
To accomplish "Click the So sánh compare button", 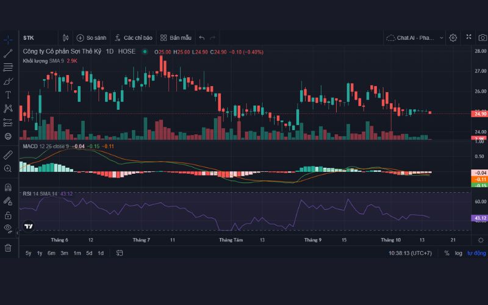I will click(x=91, y=38).
